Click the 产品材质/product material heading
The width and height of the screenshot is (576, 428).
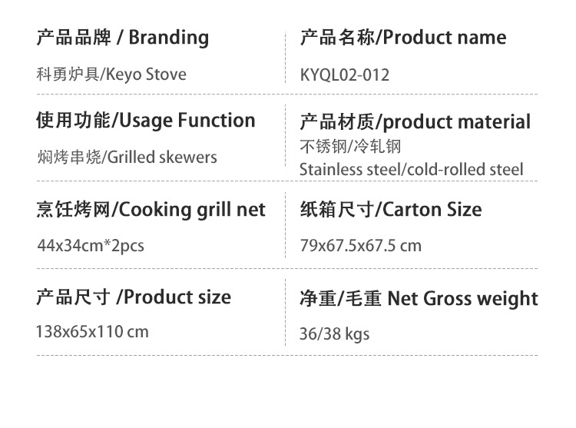(415, 121)
